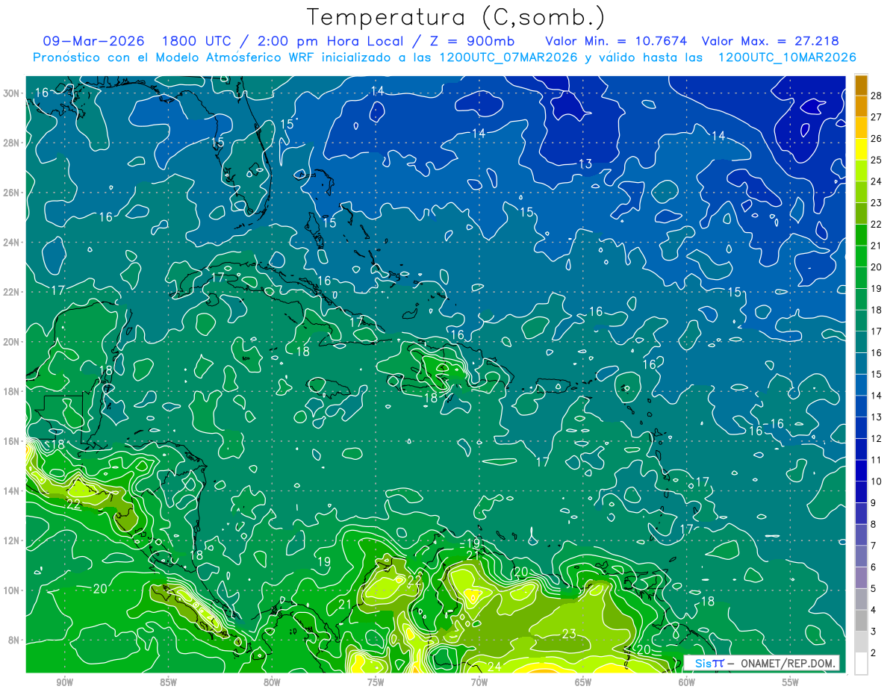
Task: Click the legend value label "28"
Action: [x=877, y=96]
